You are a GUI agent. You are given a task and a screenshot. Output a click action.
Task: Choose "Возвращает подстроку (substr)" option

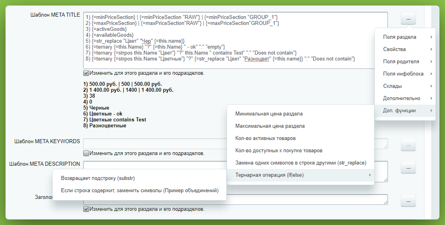pos(139,178)
